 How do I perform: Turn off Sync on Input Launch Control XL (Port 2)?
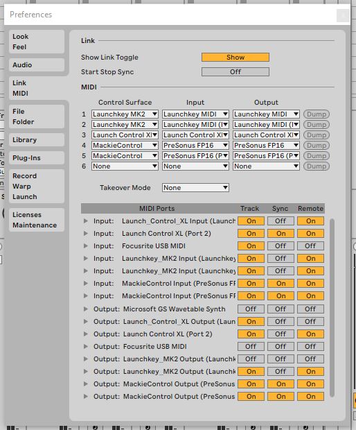(281, 234)
